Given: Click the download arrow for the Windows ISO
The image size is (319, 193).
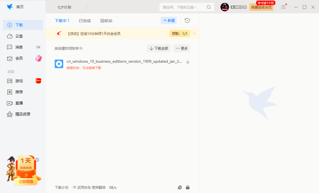Looking at the screenshot, I should tap(188, 62).
